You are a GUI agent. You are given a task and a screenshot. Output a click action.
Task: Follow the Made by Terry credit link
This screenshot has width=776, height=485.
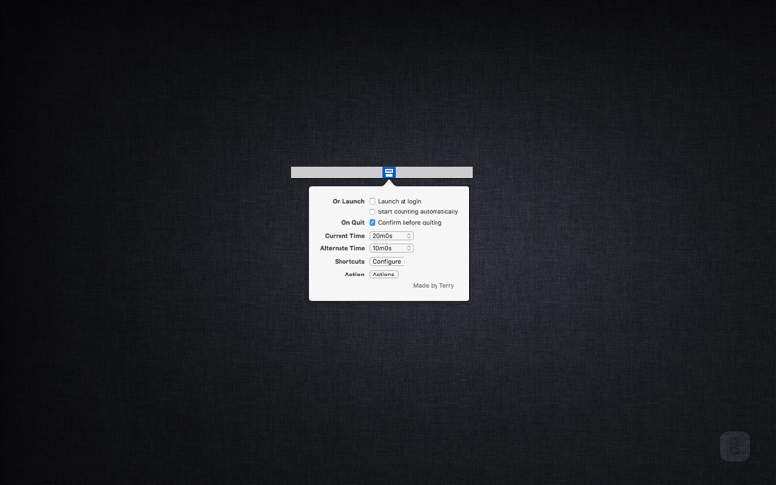tap(434, 285)
